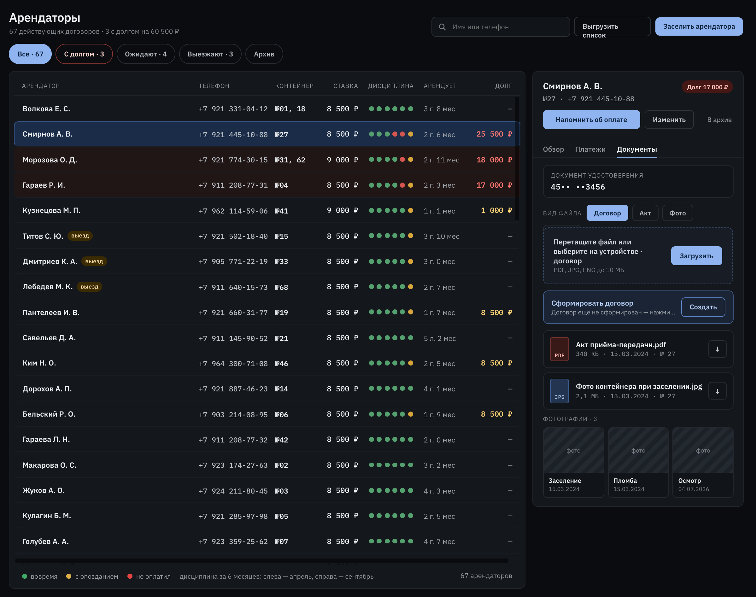
Task: Click the search magnifier icon
Action: click(x=442, y=27)
